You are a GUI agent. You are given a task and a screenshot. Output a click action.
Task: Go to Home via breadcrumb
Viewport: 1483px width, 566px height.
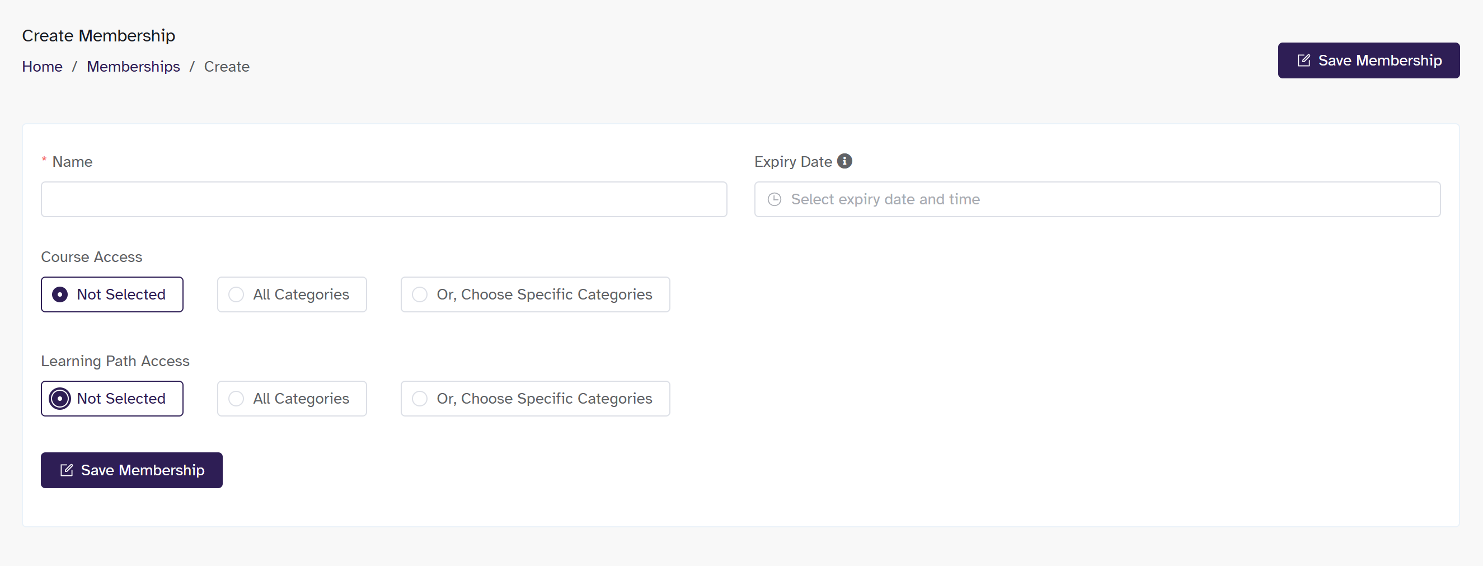coord(42,67)
